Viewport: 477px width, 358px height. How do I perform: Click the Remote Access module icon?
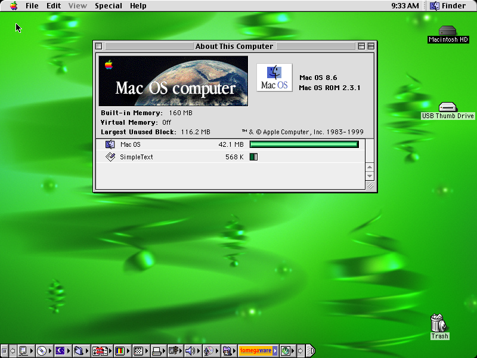pyautogui.click(x=175, y=351)
